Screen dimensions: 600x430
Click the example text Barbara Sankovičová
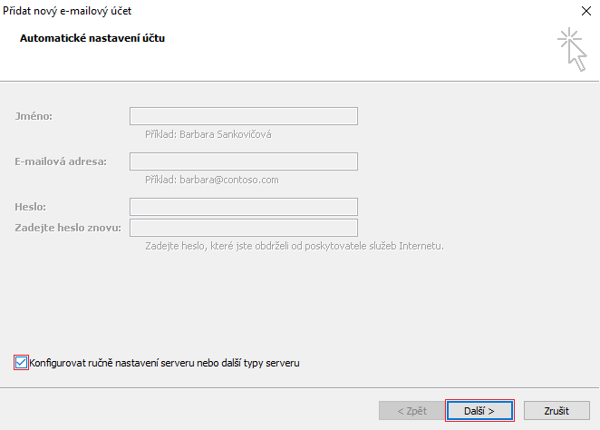tap(208, 134)
